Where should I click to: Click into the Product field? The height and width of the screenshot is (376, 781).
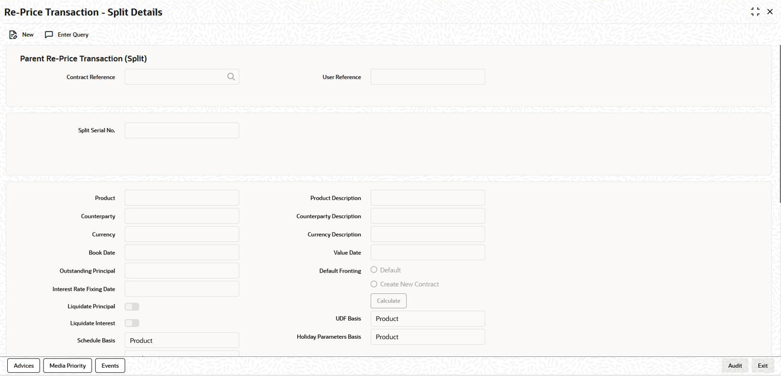click(182, 198)
